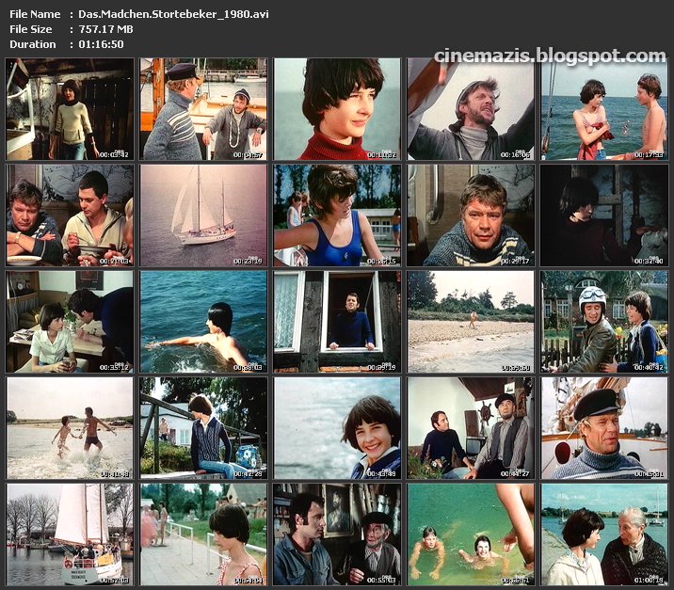Select the 00:45:31 frame of captain in black cap
This screenshot has height=590, width=674.
click(604, 428)
